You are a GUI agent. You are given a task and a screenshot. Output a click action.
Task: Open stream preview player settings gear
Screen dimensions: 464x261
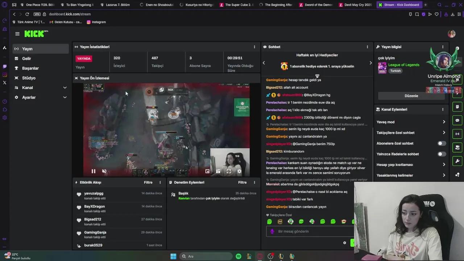tap(239, 171)
